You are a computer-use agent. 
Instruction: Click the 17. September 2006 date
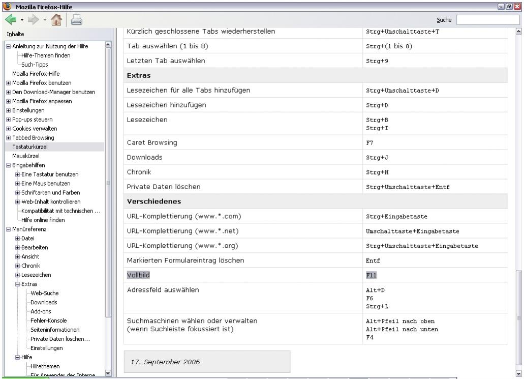click(x=165, y=362)
